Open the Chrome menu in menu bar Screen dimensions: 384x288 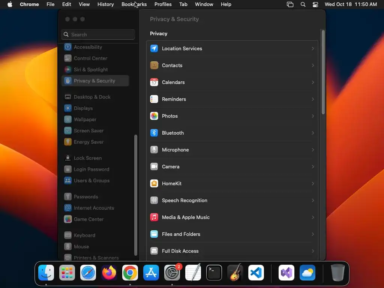pos(29,4)
